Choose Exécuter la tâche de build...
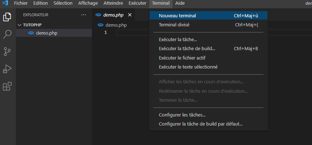 pyautogui.click(x=187, y=49)
